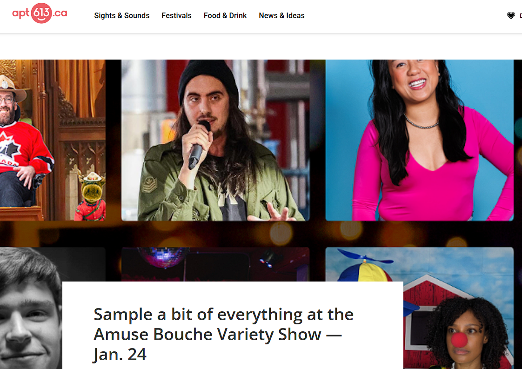Click the heart icon in the header

point(511,15)
